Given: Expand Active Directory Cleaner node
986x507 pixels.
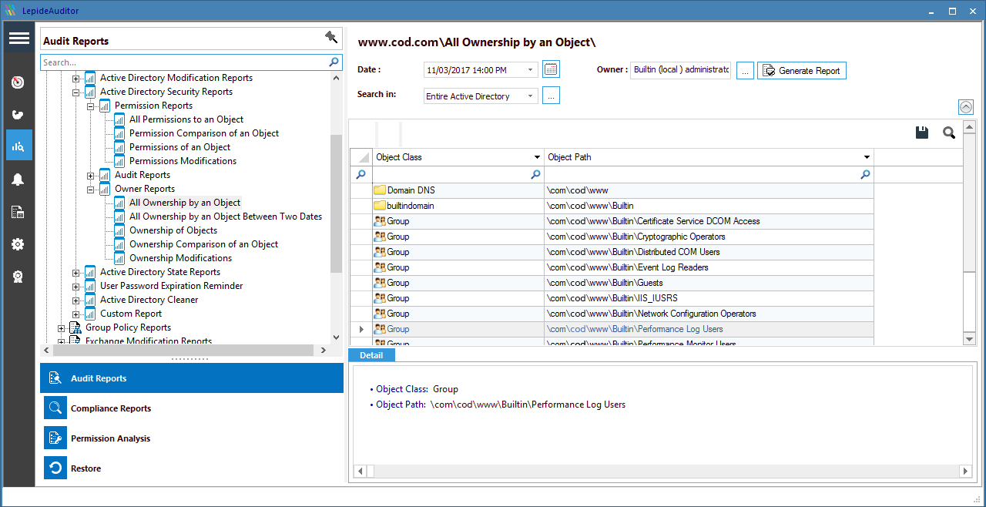Looking at the screenshot, I should click(x=75, y=300).
